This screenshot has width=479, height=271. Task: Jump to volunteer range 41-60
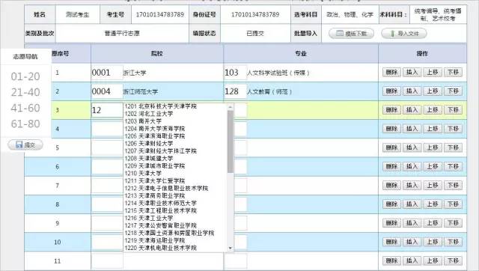[x=25, y=108]
